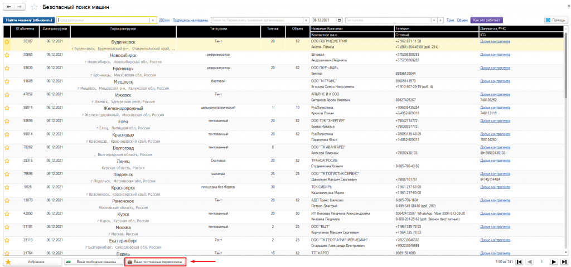Star the Курск row as favorite
Image resolution: width=571 pixels, height=267 pixels.
click(x=7, y=214)
